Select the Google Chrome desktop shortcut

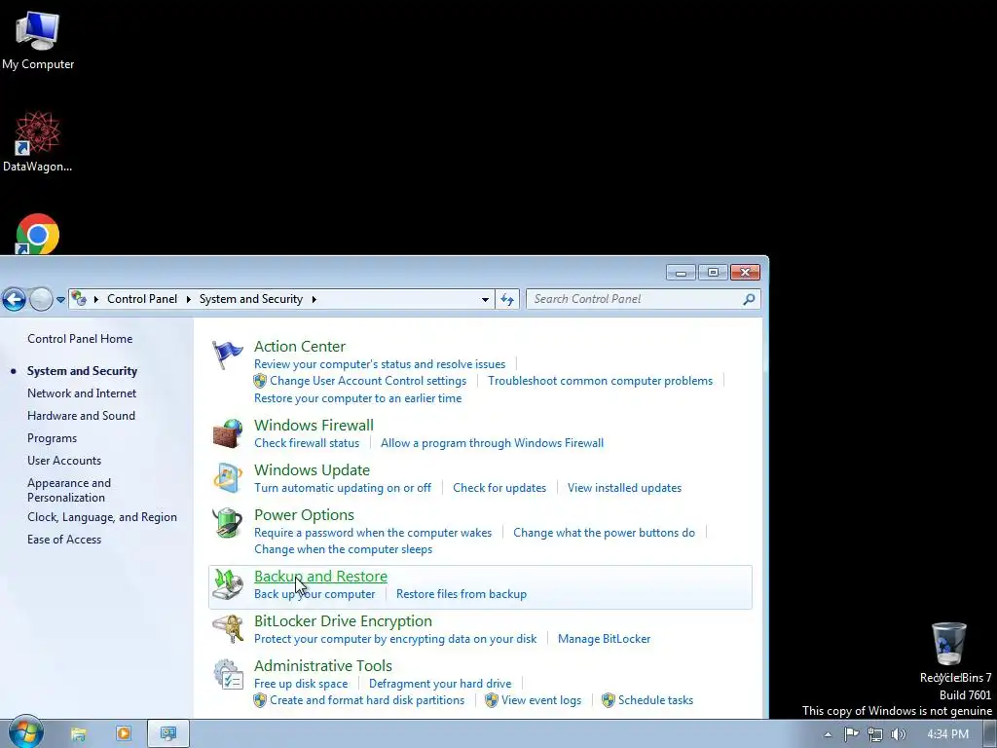pyautogui.click(x=38, y=234)
